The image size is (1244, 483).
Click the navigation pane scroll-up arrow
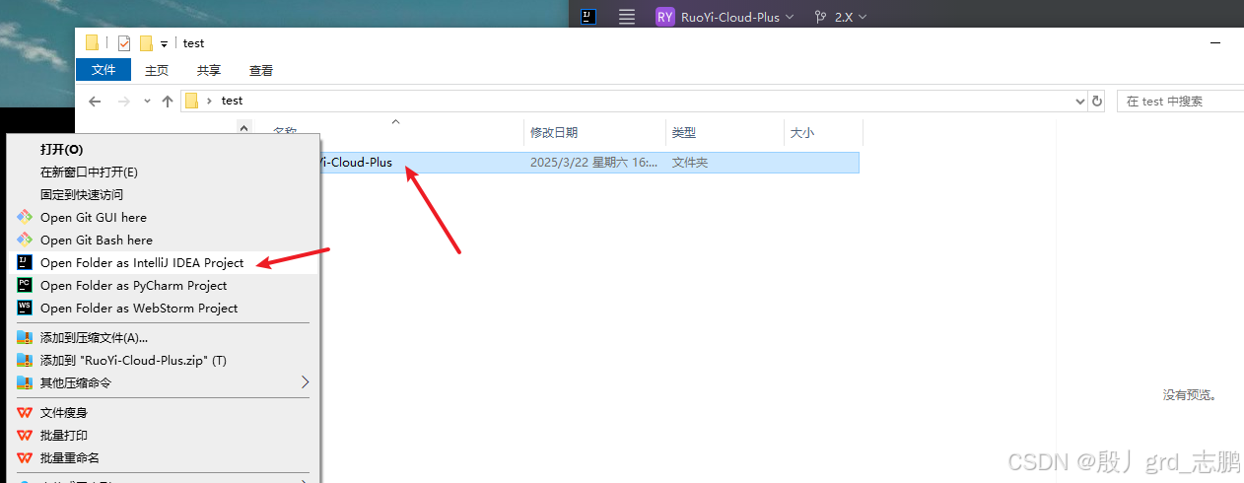(x=243, y=127)
